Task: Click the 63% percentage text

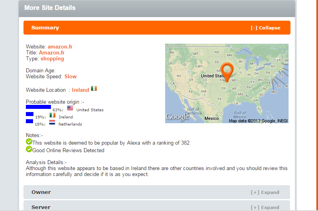Action: click(58, 110)
